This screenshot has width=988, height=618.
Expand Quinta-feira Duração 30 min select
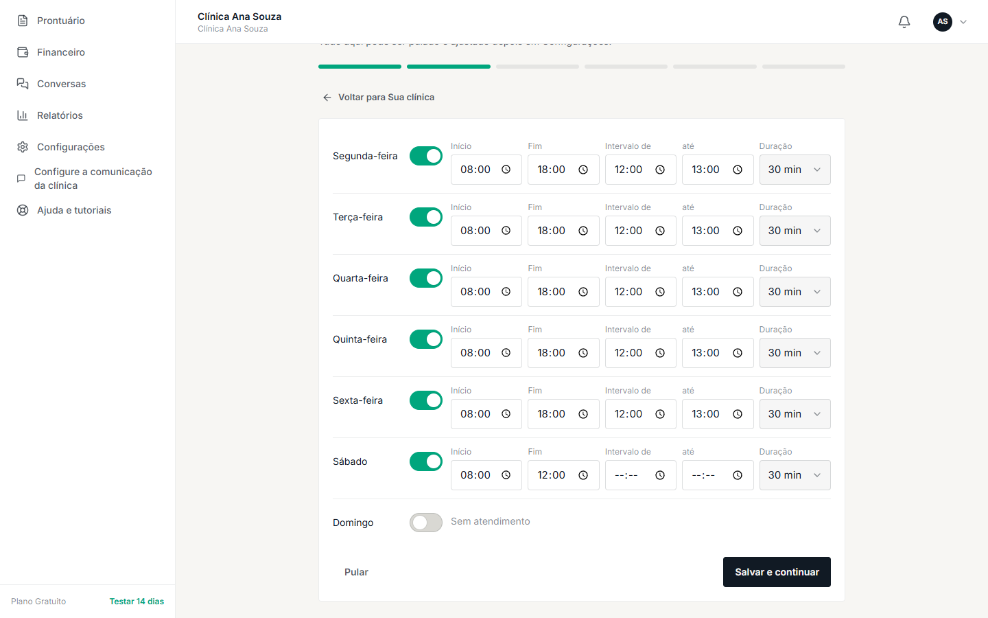pyautogui.click(x=795, y=353)
